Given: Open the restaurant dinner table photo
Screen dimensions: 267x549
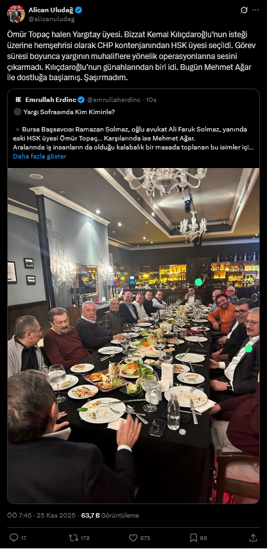Looking at the screenshot, I should [x=133, y=335].
